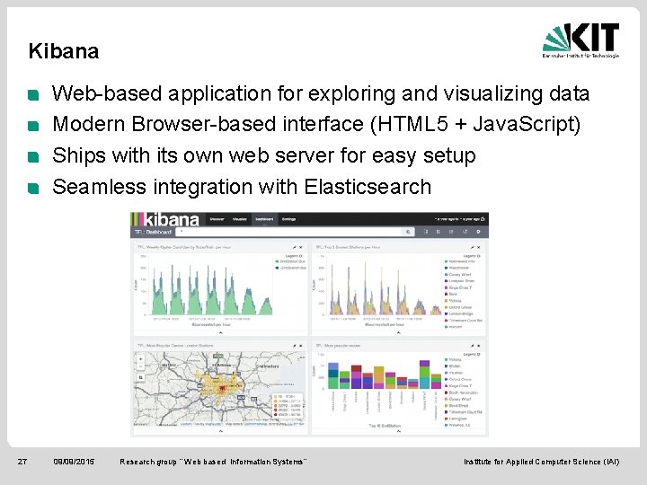Click the Share dashboard arrow icon
Viewport: 647px width, 485px height.
pyautogui.click(x=465, y=232)
